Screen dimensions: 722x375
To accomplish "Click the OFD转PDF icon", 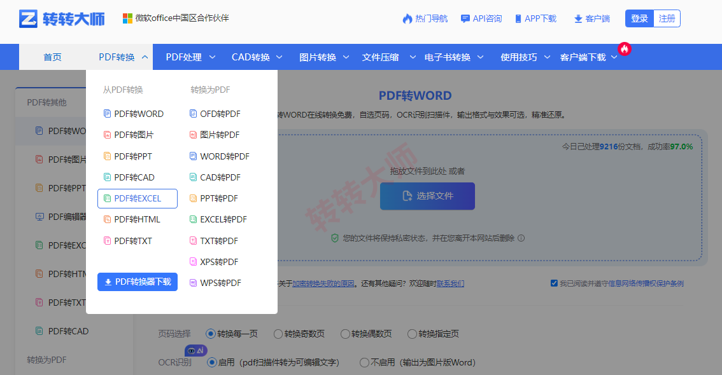I will click(x=194, y=114).
